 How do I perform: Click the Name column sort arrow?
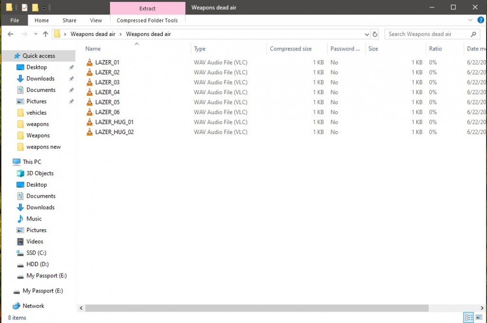(x=137, y=44)
